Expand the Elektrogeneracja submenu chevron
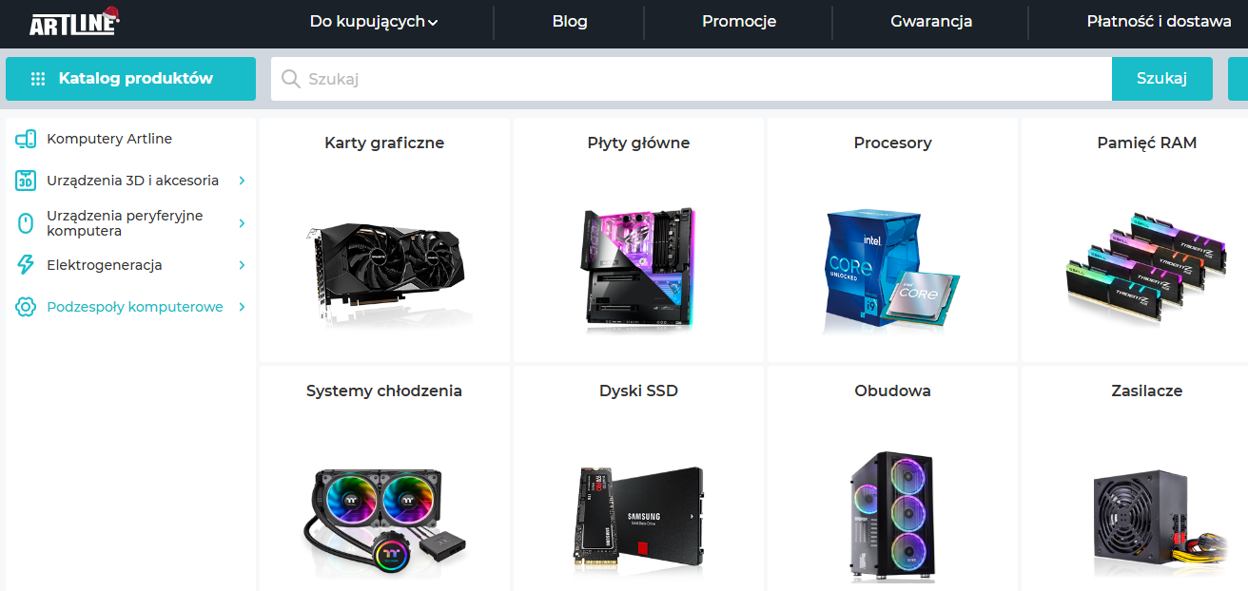 [x=242, y=265]
